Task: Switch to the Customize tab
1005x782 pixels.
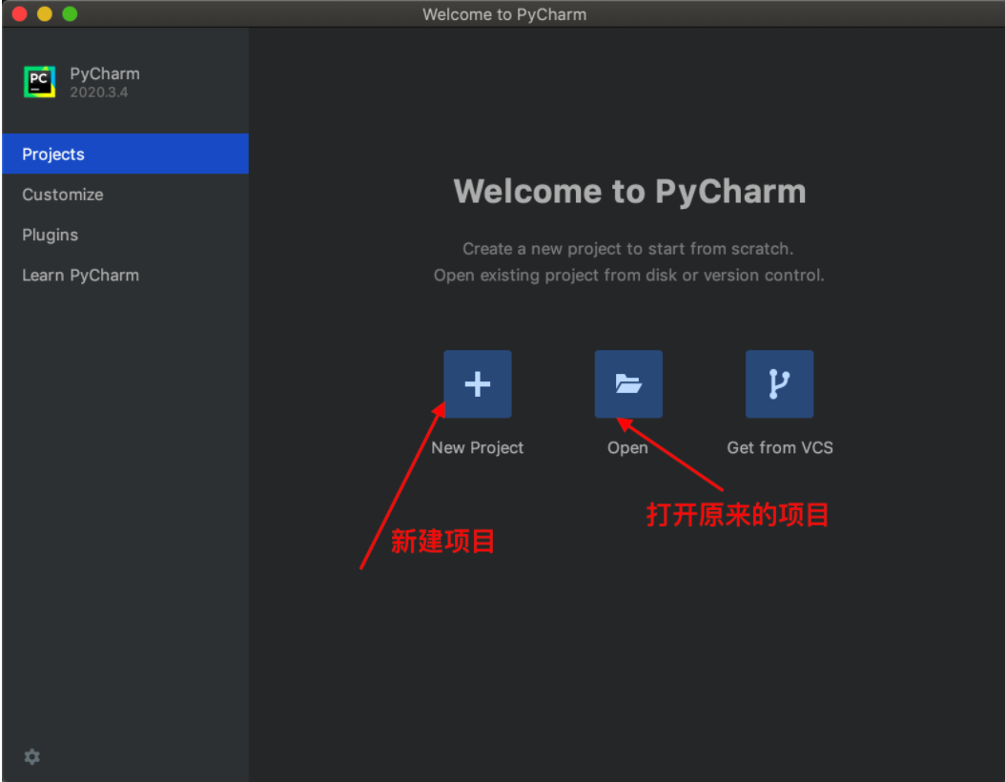Action: coord(125,195)
